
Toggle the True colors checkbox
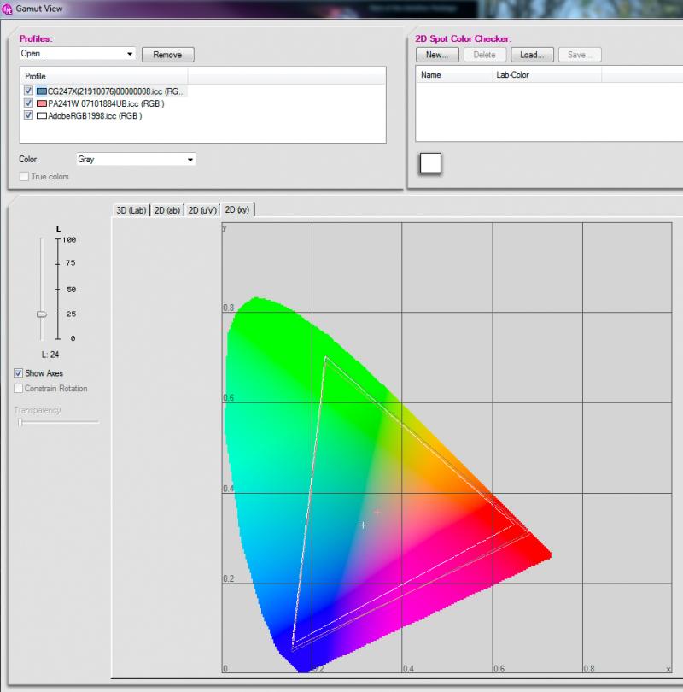[x=24, y=177]
